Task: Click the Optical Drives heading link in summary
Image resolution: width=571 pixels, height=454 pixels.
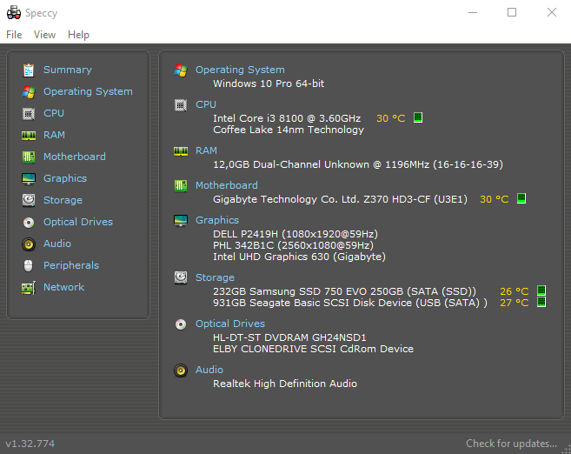Action: (x=230, y=324)
